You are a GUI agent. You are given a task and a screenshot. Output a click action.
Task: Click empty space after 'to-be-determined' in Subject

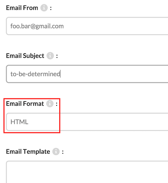114,74
